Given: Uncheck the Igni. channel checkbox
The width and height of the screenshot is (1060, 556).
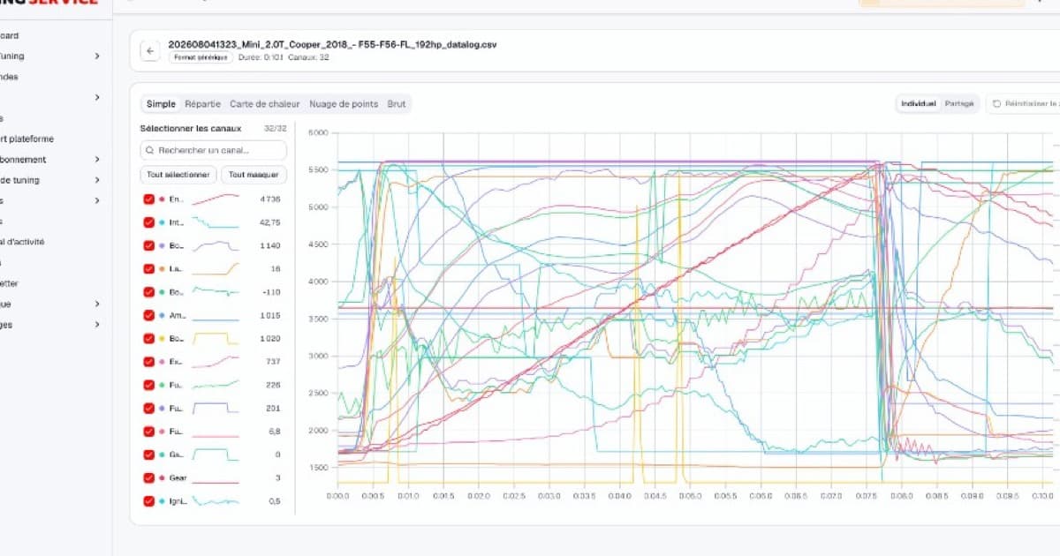Looking at the screenshot, I should (149, 501).
